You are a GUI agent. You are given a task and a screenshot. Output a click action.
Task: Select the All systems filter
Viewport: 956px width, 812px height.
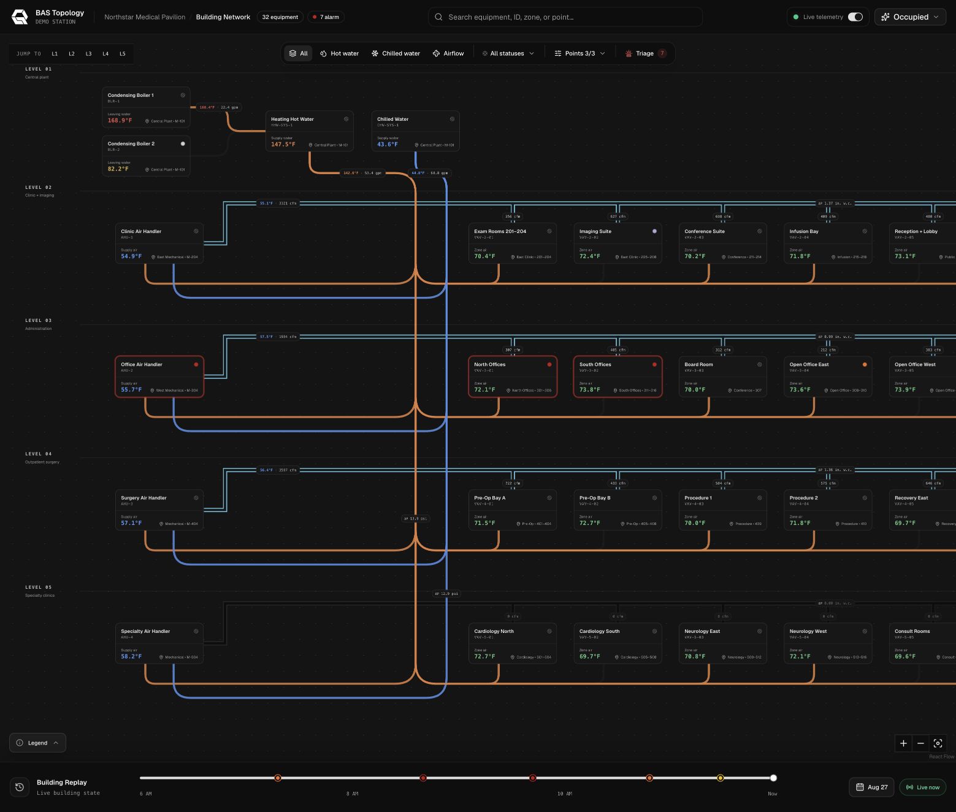click(299, 53)
